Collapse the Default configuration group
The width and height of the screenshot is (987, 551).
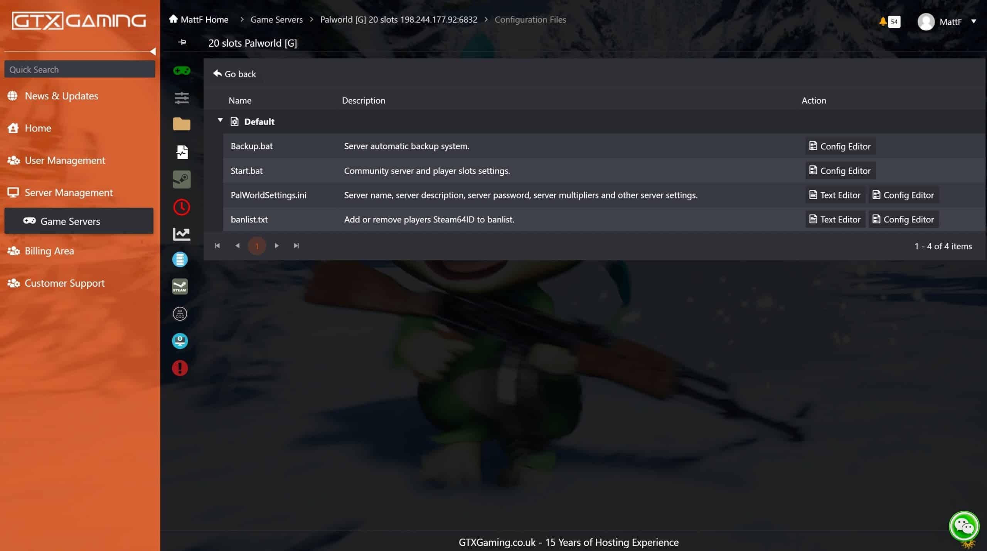(x=221, y=120)
